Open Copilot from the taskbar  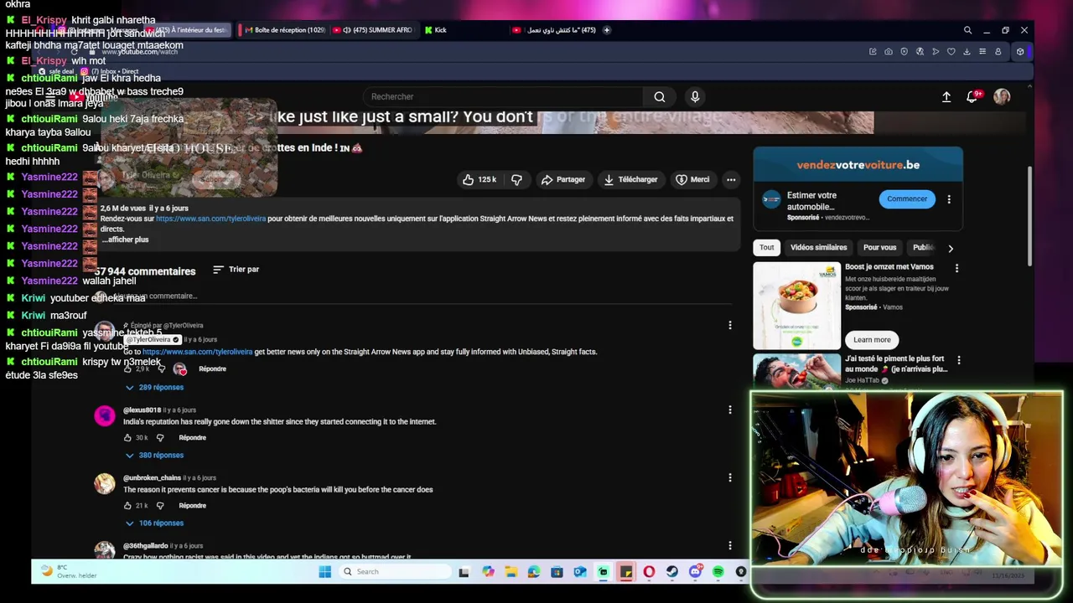pos(487,572)
